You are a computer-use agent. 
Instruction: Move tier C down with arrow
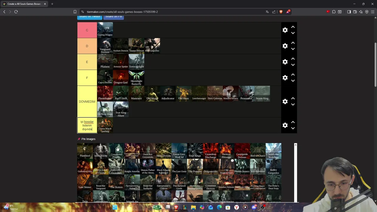point(293,33)
